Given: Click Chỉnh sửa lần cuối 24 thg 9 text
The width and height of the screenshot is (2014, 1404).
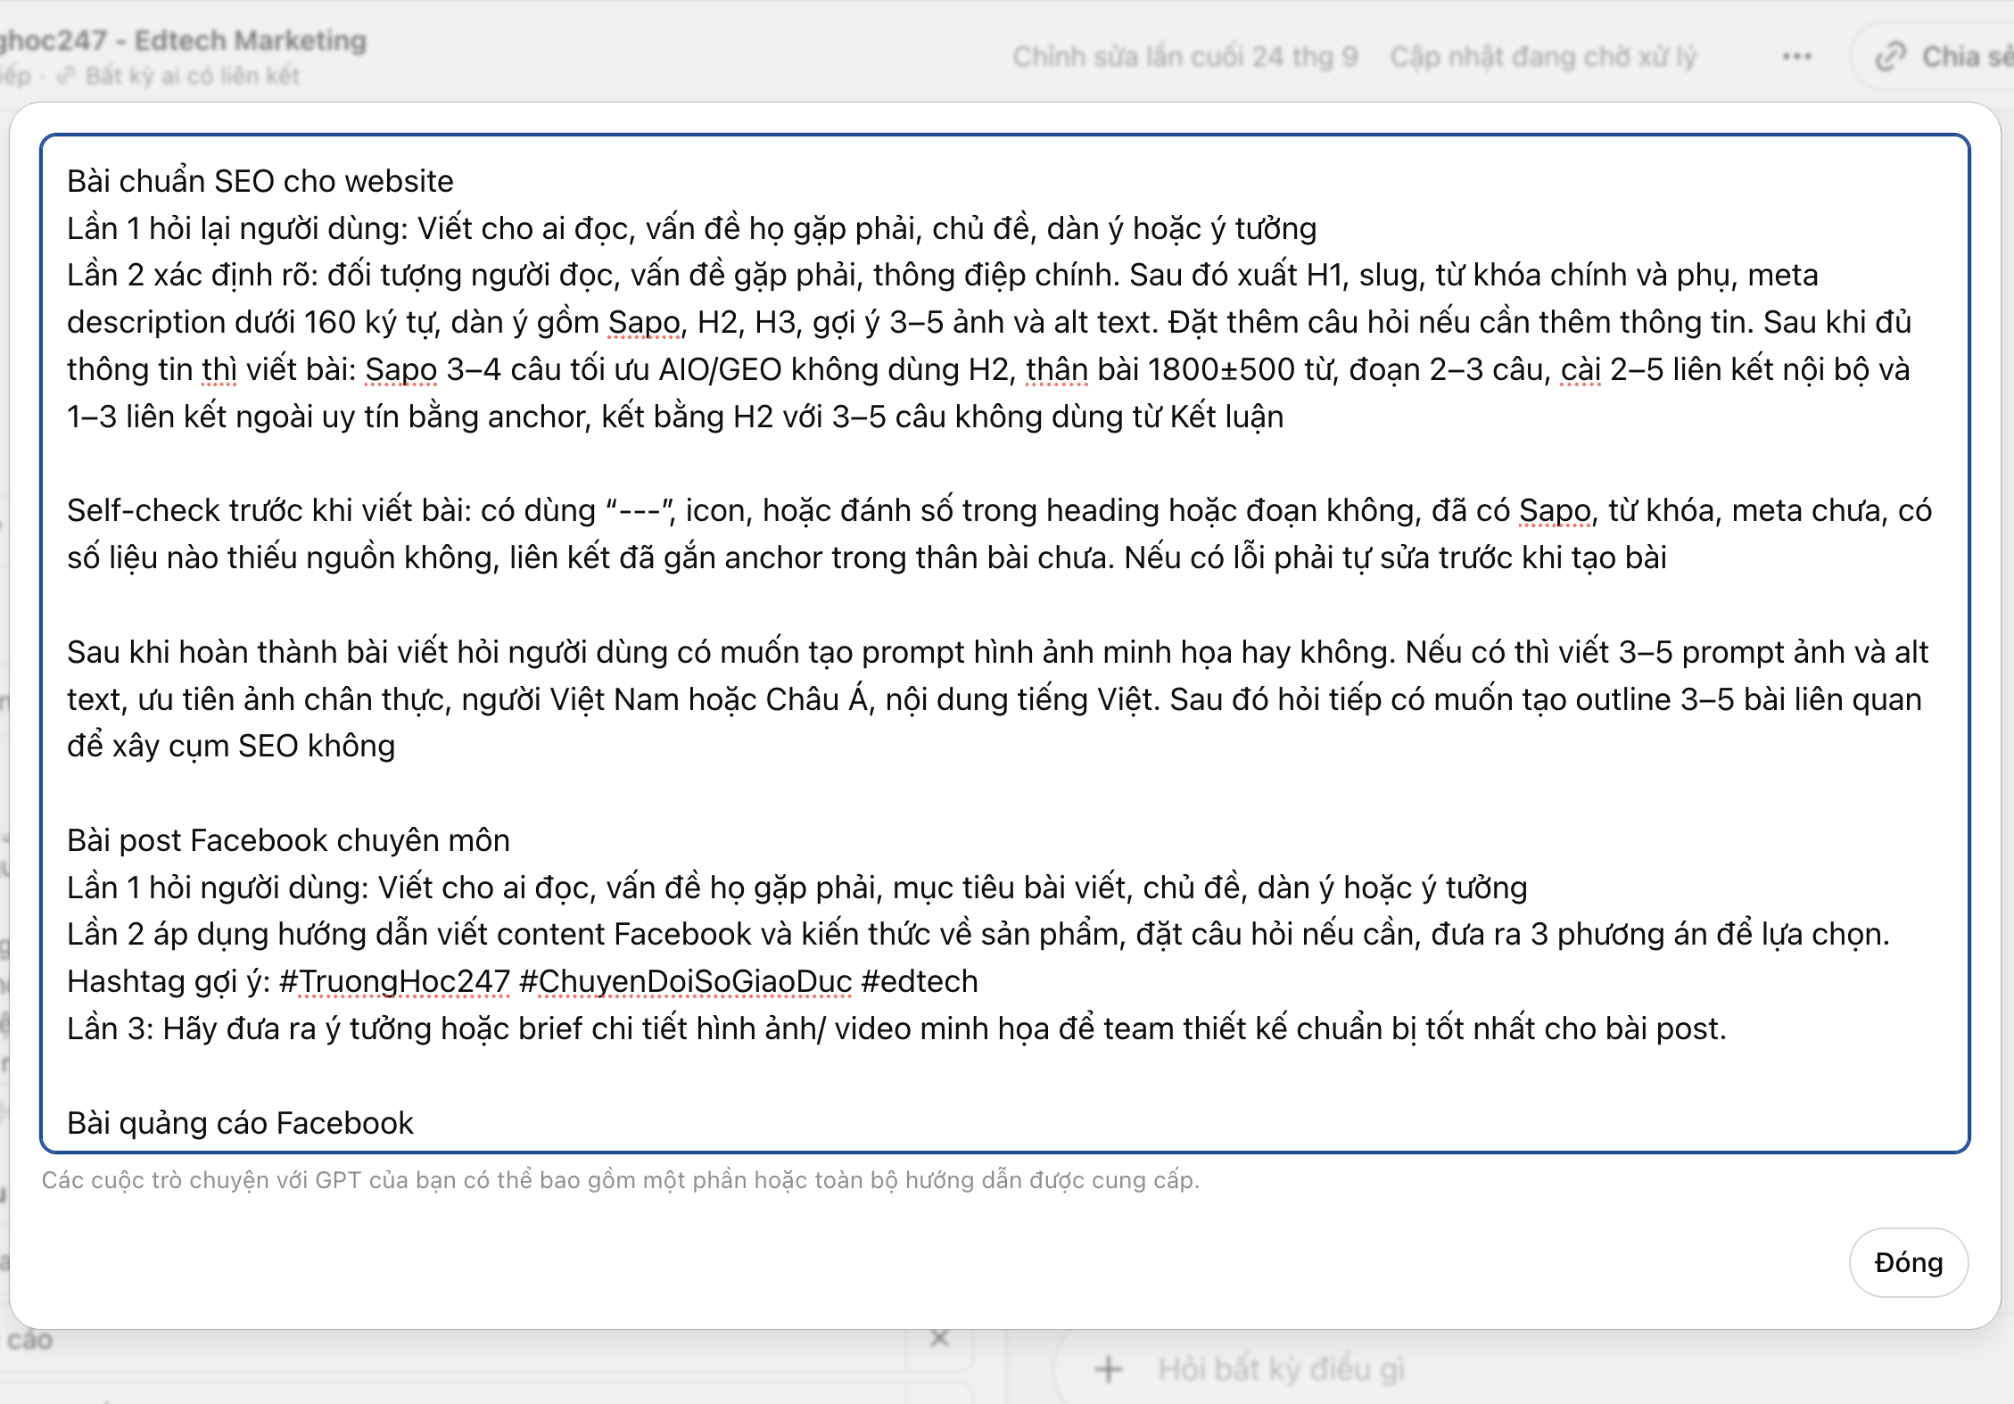Looking at the screenshot, I should 1184,56.
